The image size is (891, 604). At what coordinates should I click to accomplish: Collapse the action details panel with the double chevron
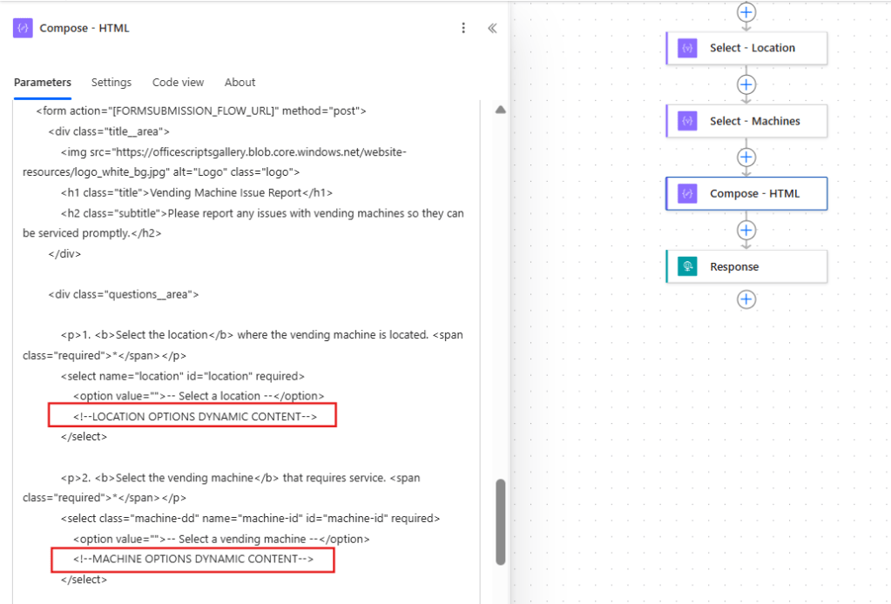tap(492, 28)
